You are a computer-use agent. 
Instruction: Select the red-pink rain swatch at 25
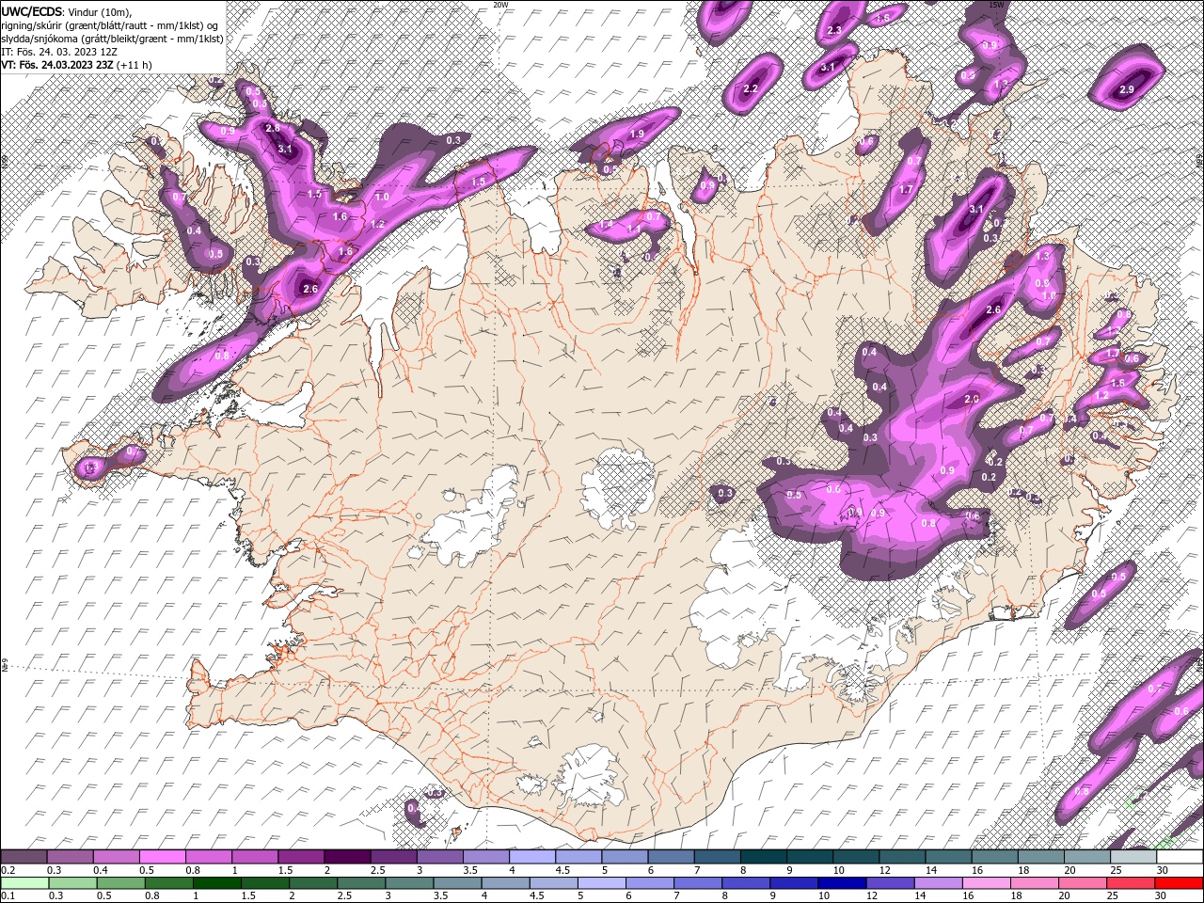[x=1131, y=883]
